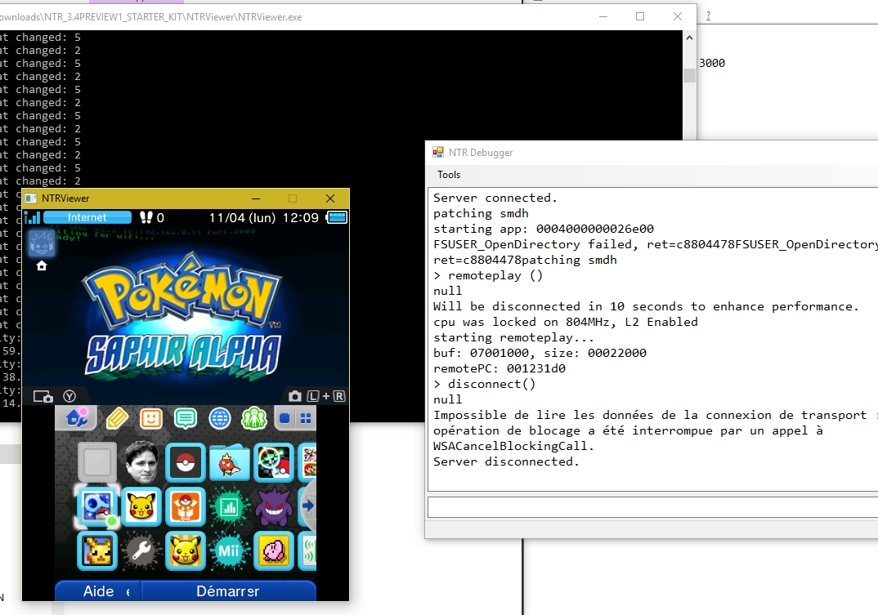Select the pink Kirby game icon

coord(273,551)
